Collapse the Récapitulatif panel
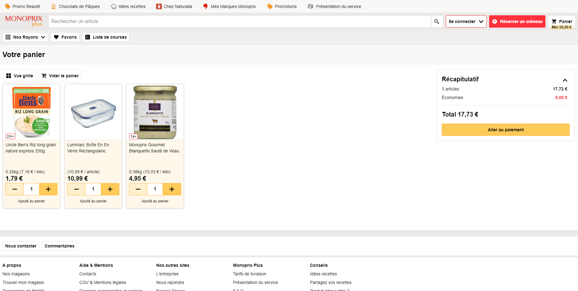Screen dimensions: 578x291 pos(565,80)
